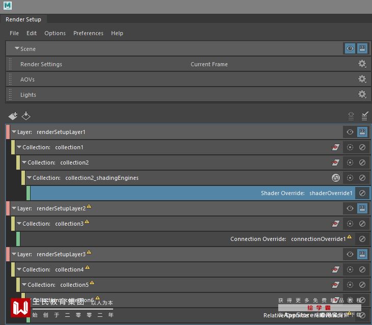Toggle renderSetupLayer1 visibility eye
The width and height of the screenshot is (372, 325).
pos(350,132)
